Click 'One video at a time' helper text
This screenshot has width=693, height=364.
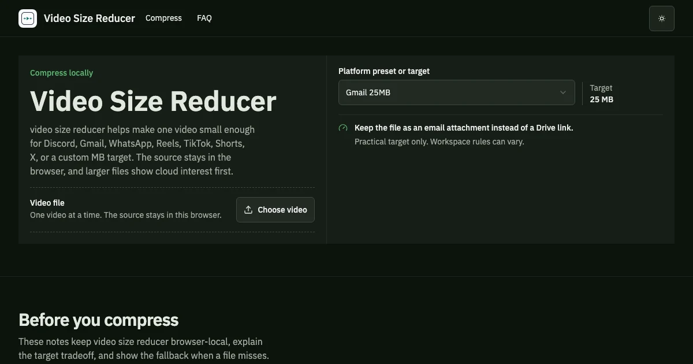click(126, 215)
